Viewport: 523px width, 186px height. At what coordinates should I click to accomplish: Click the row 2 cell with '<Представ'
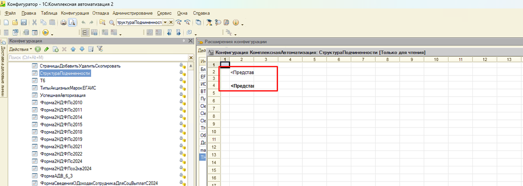tap(242, 72)
